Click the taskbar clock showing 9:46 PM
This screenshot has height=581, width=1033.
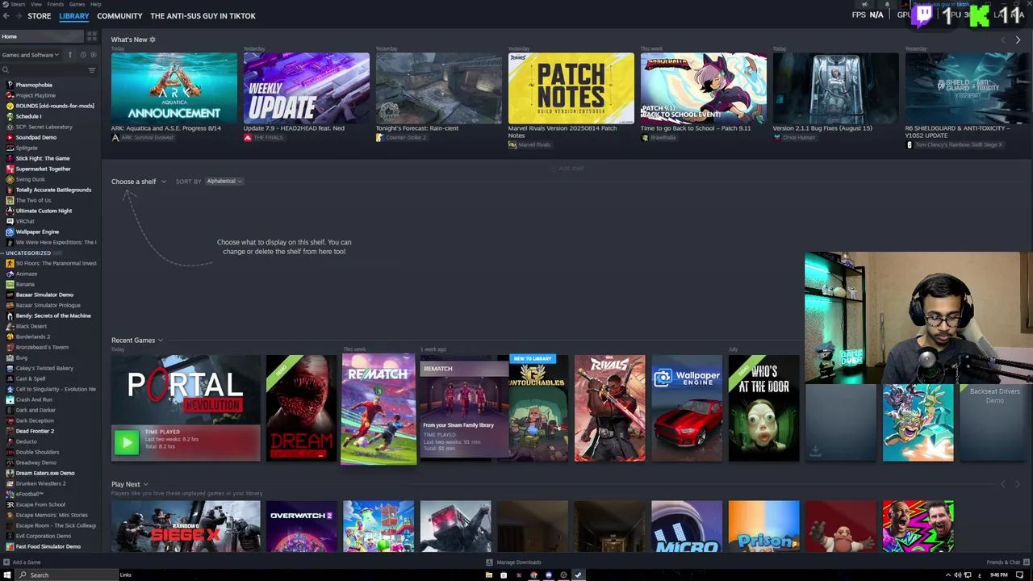click(999, 575)
